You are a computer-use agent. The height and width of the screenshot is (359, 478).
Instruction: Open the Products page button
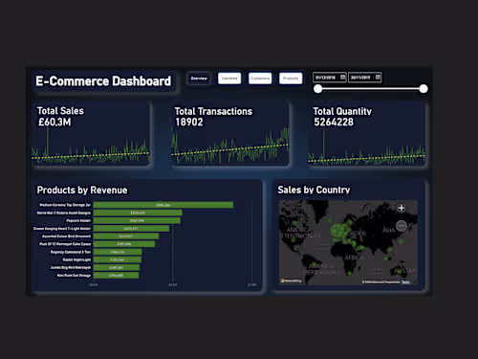pos(291,79)
